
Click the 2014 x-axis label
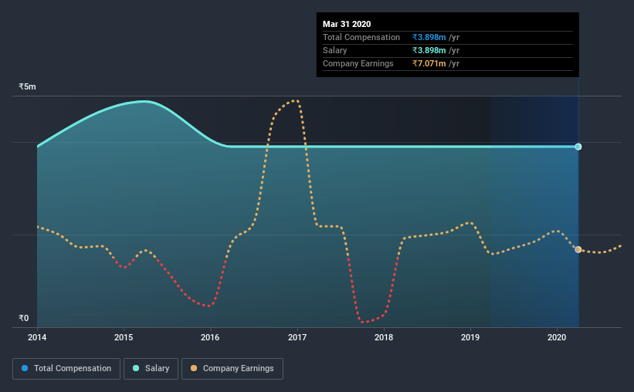pyautogui.click(x=37, y=337)
